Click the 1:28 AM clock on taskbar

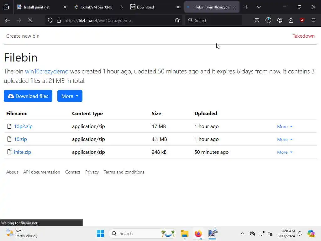click(286, 233)
